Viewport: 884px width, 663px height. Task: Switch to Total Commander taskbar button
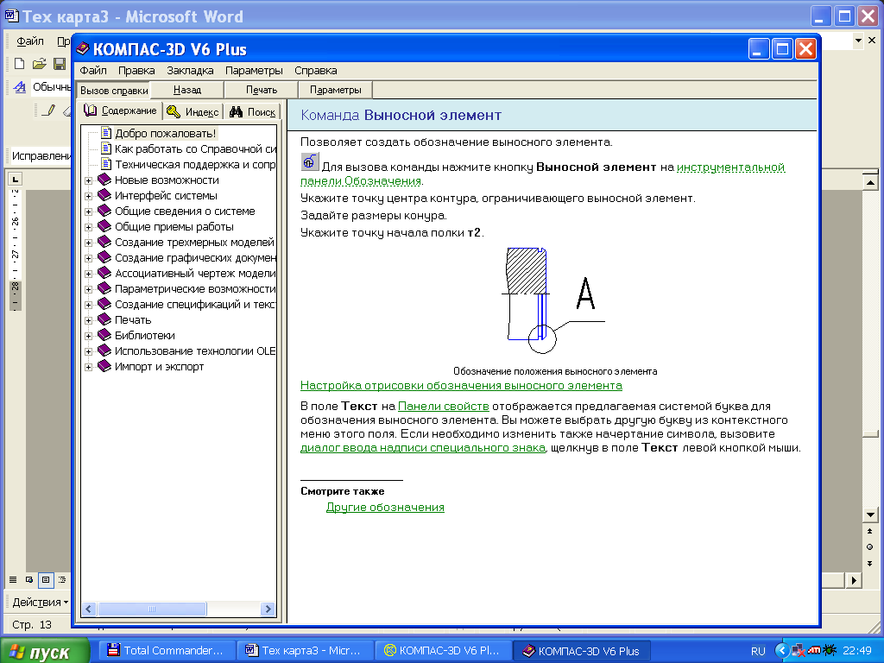(x=165, y=651)
